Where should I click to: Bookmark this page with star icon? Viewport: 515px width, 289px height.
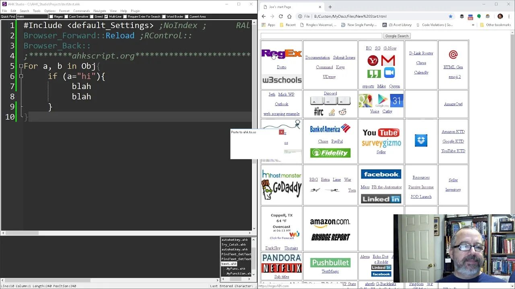click(451, 16)
